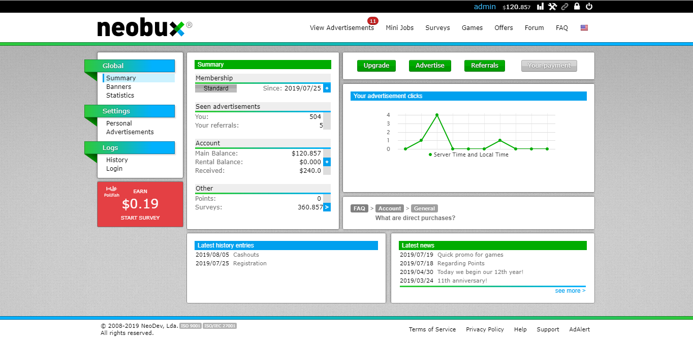This screenshot has width=693, height=338.
Task: Open the admin profile link
Action: pos(485,7)
